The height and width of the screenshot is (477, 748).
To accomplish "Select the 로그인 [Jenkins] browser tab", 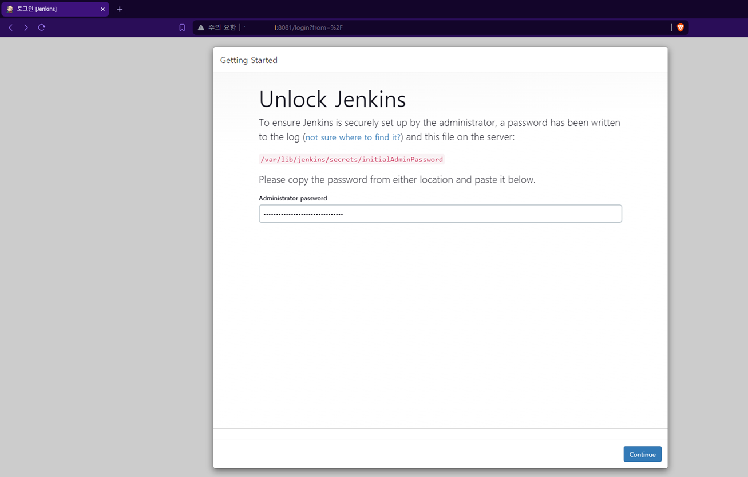I will [x=55, y=9].
